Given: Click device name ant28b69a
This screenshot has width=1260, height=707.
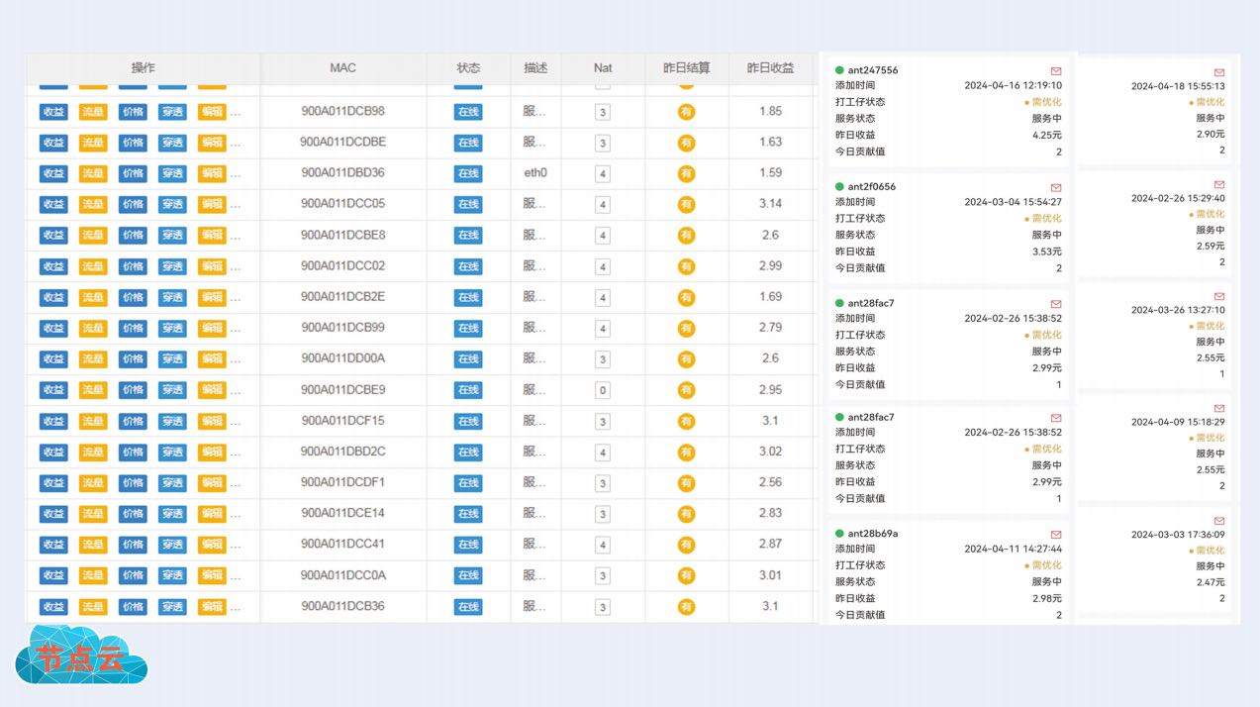Looking at the screenshot, I should pos(873,534).
